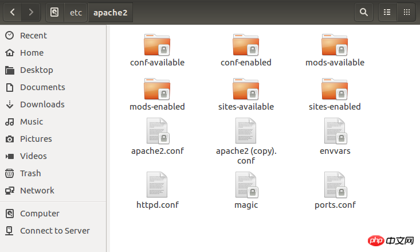Viewport: 420px width, 252px height.
Task: Click the 'magic' file name label
Action: pos(246,206)
